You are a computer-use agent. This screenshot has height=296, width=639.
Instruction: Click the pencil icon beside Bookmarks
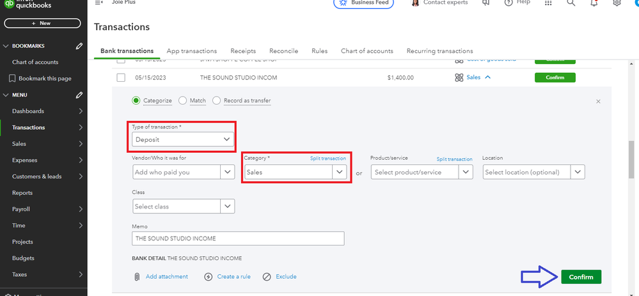(79, 46)
